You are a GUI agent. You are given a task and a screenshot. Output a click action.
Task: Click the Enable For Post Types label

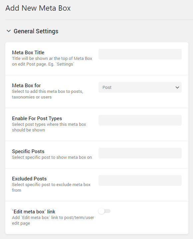click(37, 119)
